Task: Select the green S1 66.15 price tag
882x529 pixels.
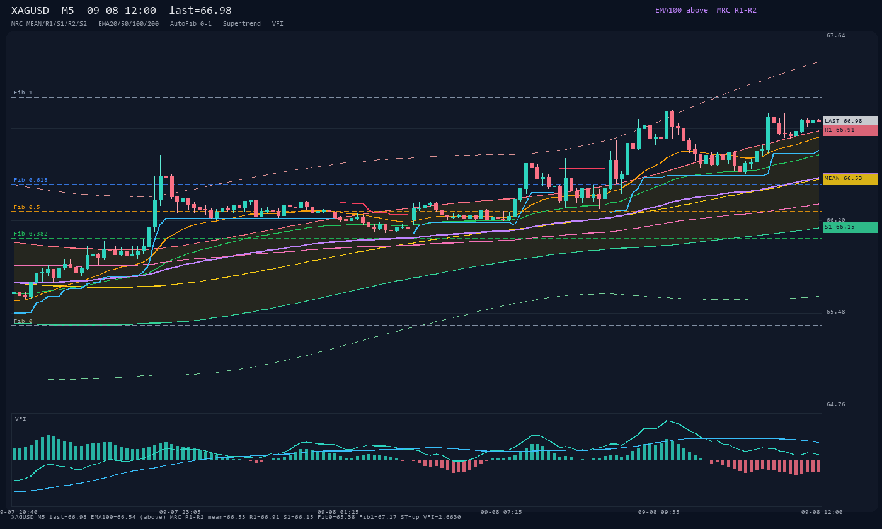Action: (x=850, y=227)
